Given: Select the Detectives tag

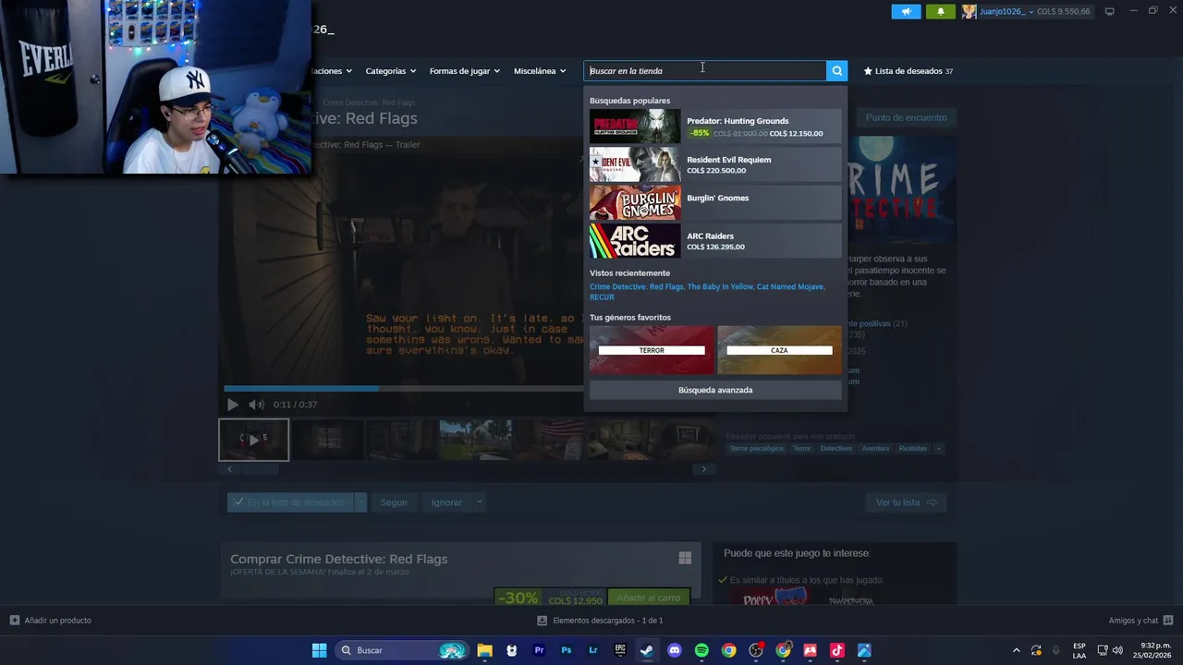Looking at the screenshot, I should click(836, 449).
